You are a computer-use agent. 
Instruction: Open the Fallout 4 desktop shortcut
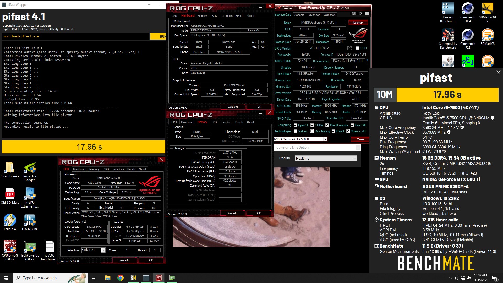[10, 222]
